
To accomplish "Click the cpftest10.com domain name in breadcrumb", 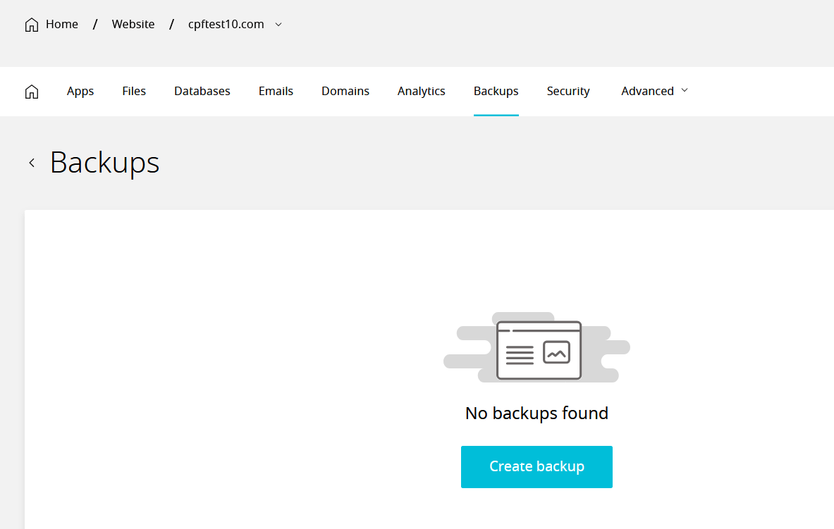I will (x=226, y=24).
